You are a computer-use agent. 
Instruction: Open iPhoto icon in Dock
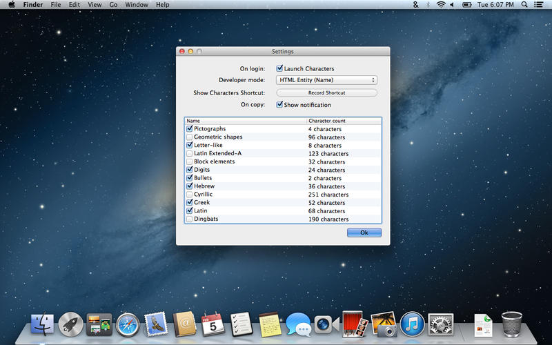pos(384,324)
